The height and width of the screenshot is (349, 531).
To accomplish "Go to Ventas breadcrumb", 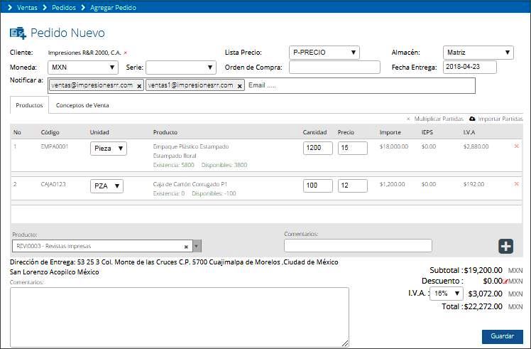I will click(27, 7).
